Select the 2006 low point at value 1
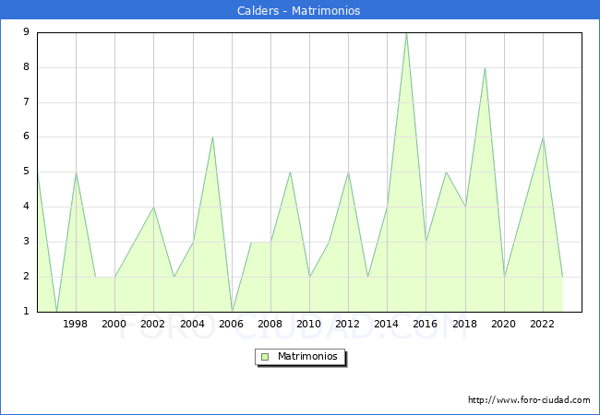Image resolution: width=600 pixels, height=415 pixels. click(x=232, y=310)
